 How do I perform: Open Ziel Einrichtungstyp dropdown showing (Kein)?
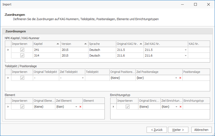point(176,107)
